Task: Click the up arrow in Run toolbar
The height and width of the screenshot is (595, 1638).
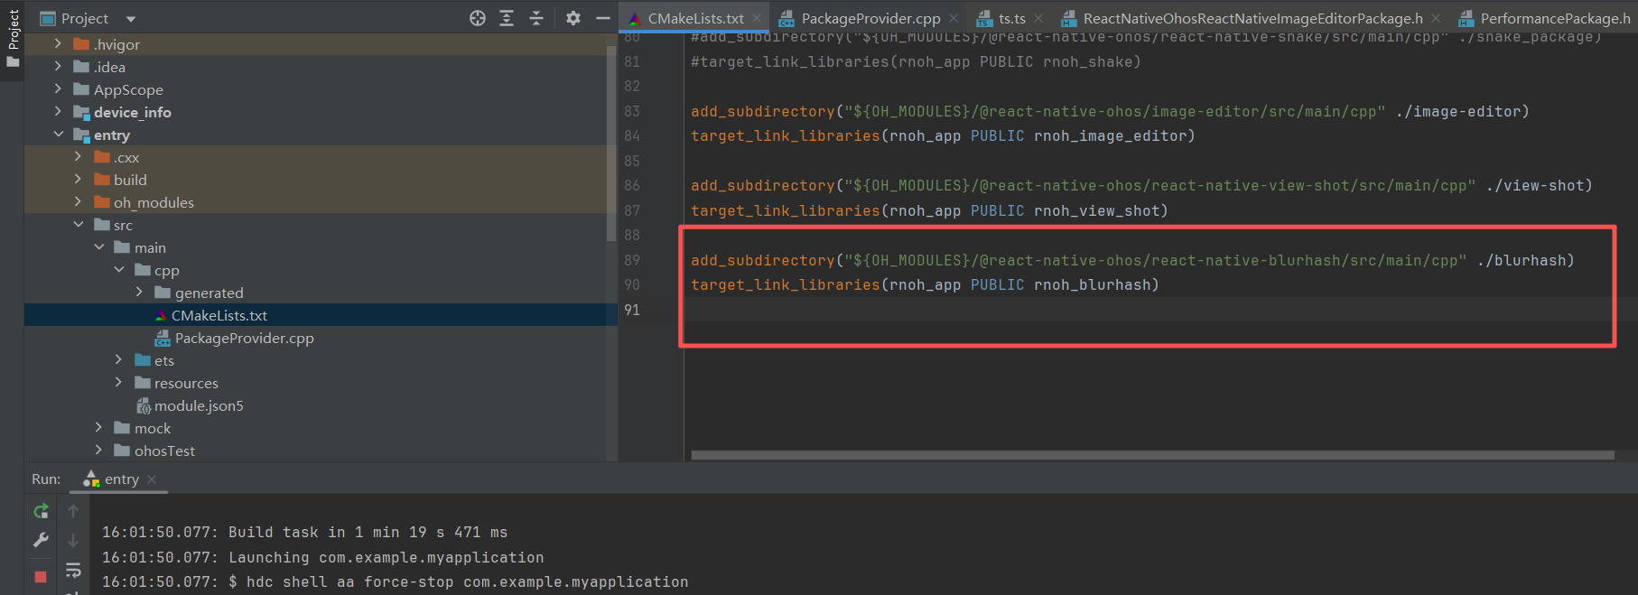Action: click(73, 511)
